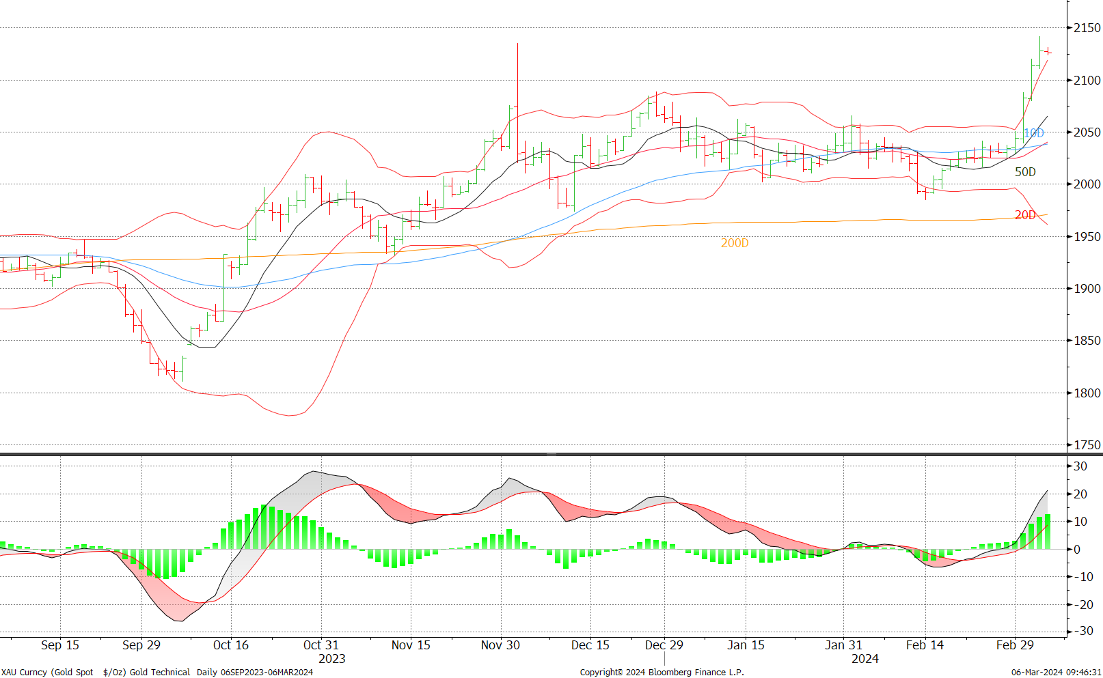Click the 1950 price axis label
Image resolution: width=1103 pixels, height=678 pixels.
tap(1087, 237)
